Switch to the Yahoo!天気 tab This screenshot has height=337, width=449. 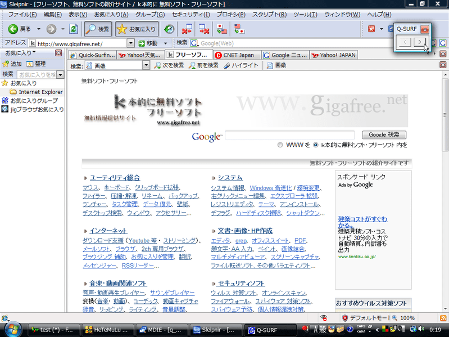pyautogui.click(x=141, y=55)
